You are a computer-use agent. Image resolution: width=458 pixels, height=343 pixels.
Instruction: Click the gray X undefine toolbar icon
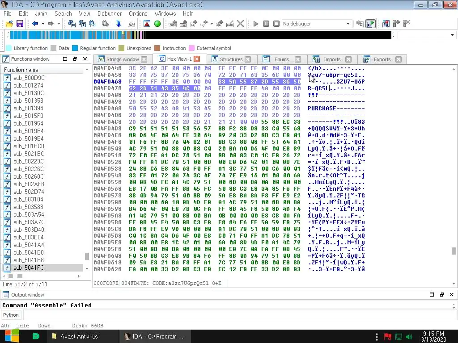240,24
